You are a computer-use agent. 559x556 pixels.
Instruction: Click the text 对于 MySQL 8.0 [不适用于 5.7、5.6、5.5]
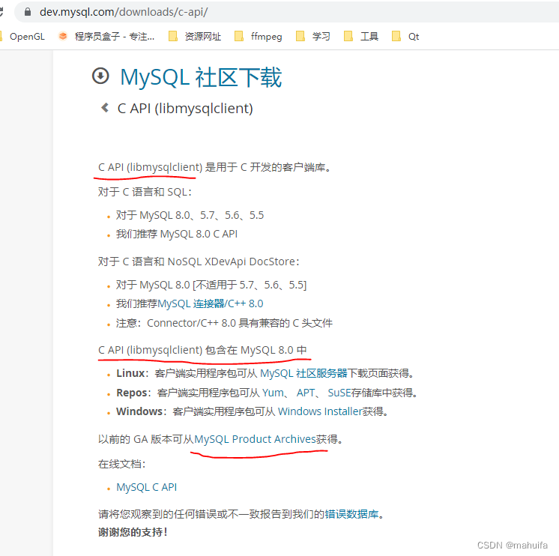(211, 285)
